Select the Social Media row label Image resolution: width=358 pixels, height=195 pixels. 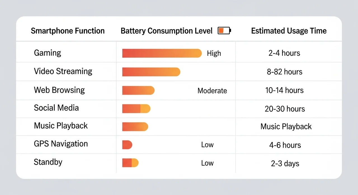pyautogui.click(x=56, y=108)
